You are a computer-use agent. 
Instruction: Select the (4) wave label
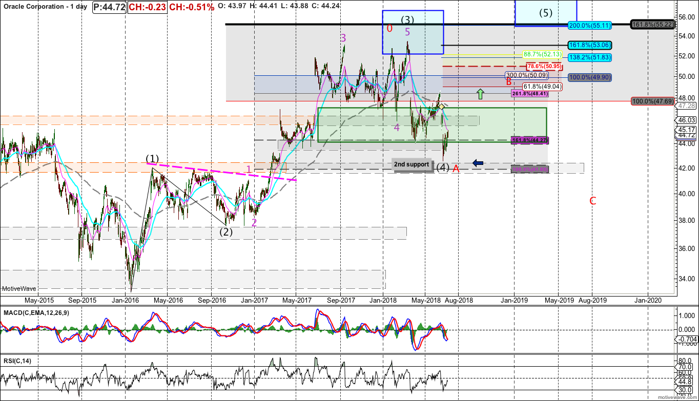coord(443,167)
